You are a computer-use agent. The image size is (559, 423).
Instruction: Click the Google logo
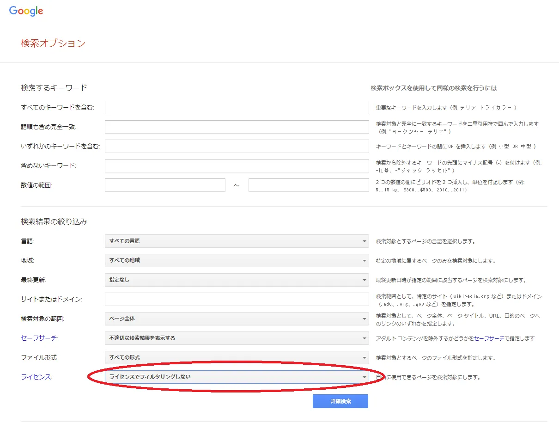(x=26, y=11)
